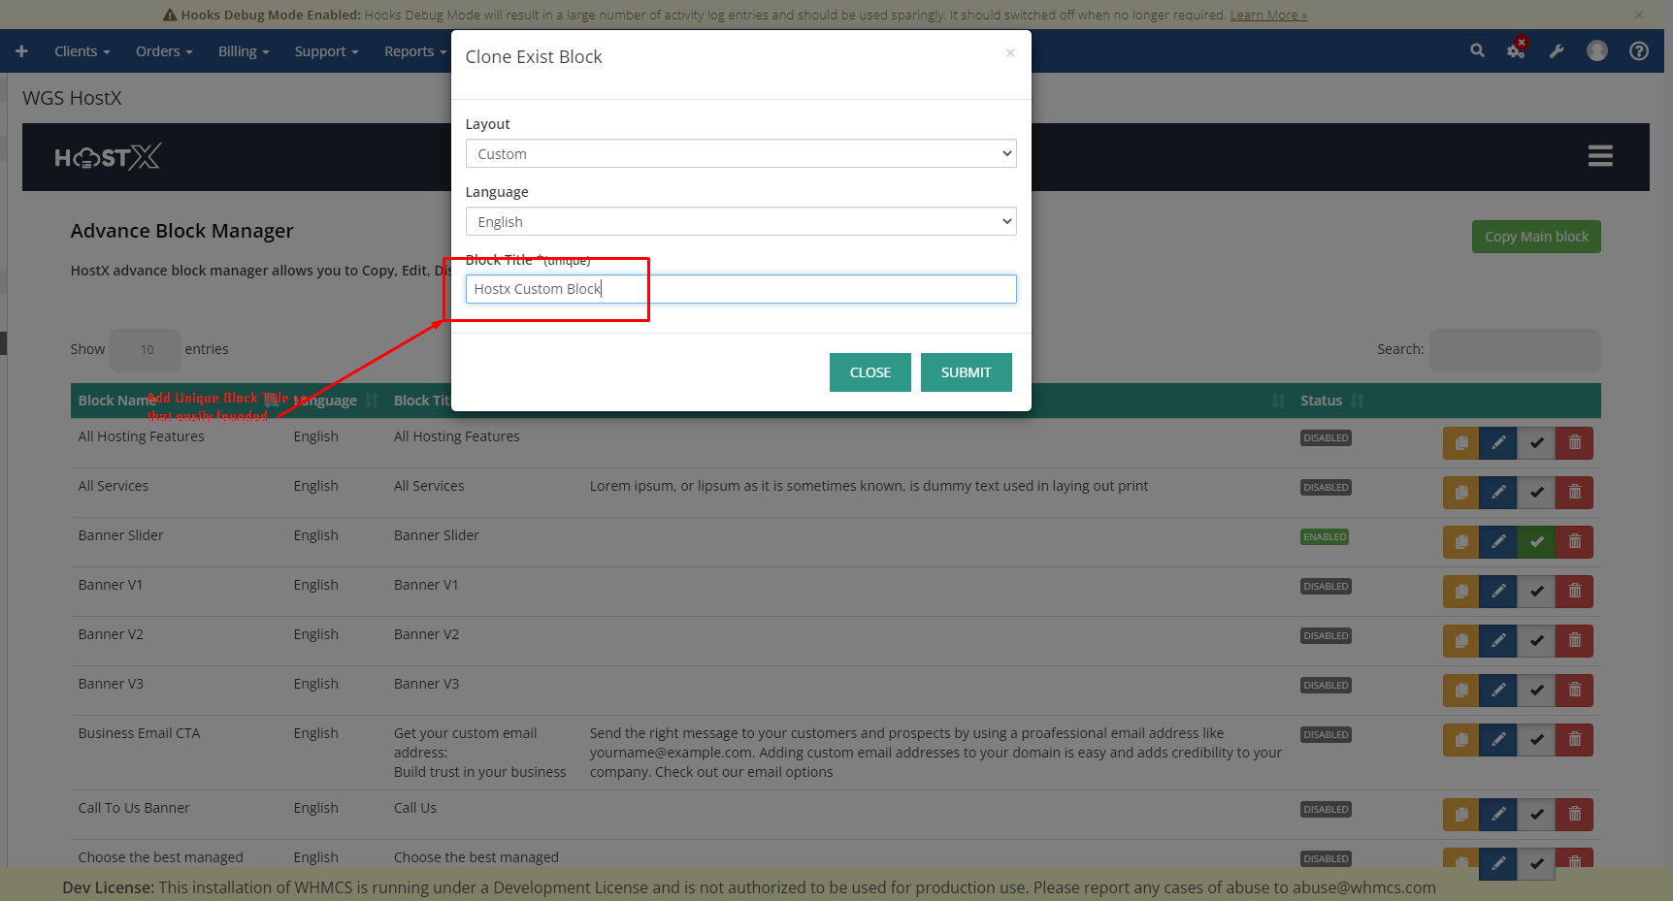Edit the Banner V3 block
The height and width of the screenshot is (901, 1673).
[x=1498, y=691]
